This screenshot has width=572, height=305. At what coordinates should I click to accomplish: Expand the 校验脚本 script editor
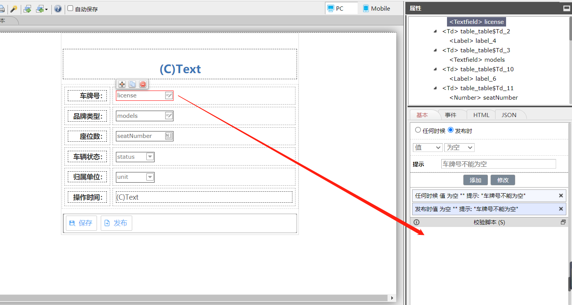pyautogui.click(x=563, y=222)
